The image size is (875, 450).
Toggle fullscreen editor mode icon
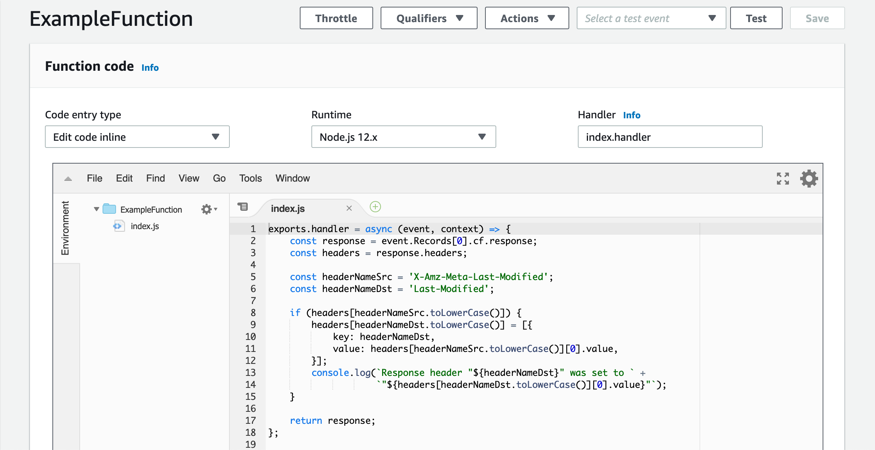[783, 179]
